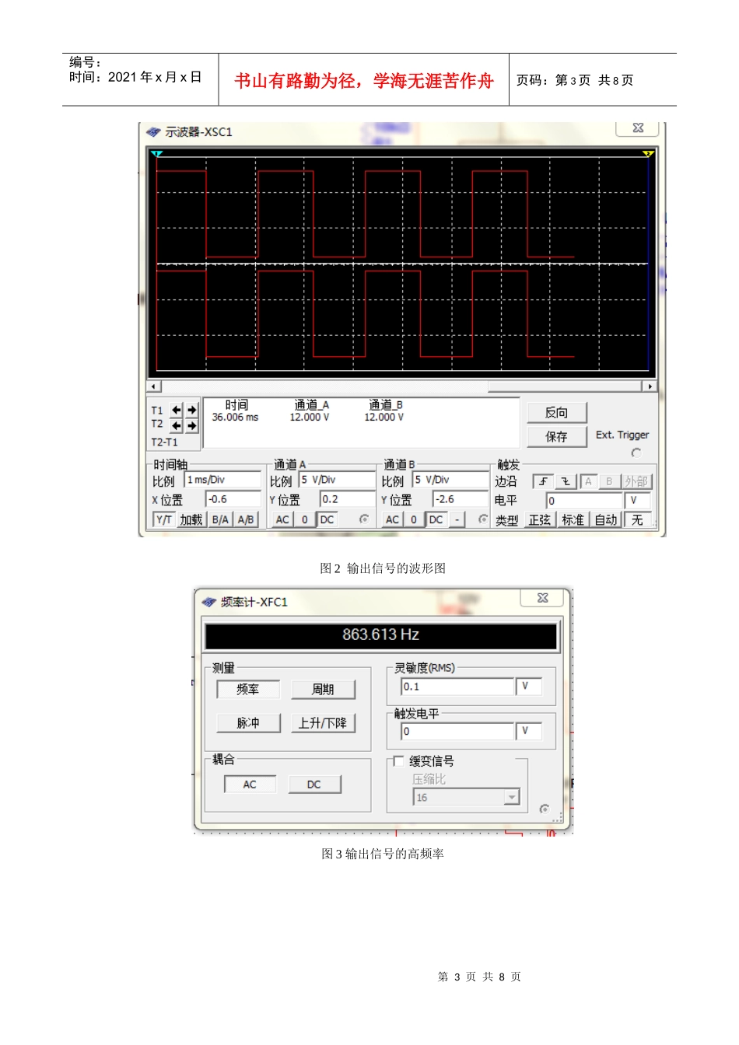Set channel A coupling to DC
The width and height of the screenshot is (739, 1045).
pos(327,519)
